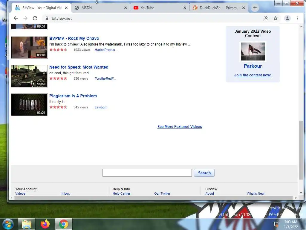Open the Windows Start orb
The height and width of the screenshot is (230, 306).
click(8, 224)
